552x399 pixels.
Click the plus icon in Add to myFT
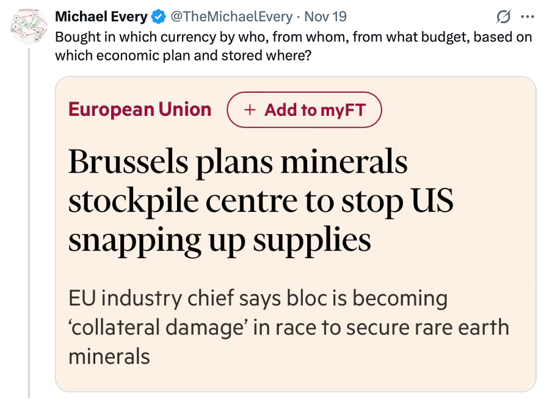point(249,110)
